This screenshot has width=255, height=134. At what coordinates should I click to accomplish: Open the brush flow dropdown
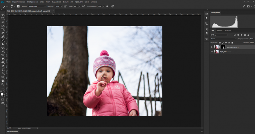(x=80, y=6)
